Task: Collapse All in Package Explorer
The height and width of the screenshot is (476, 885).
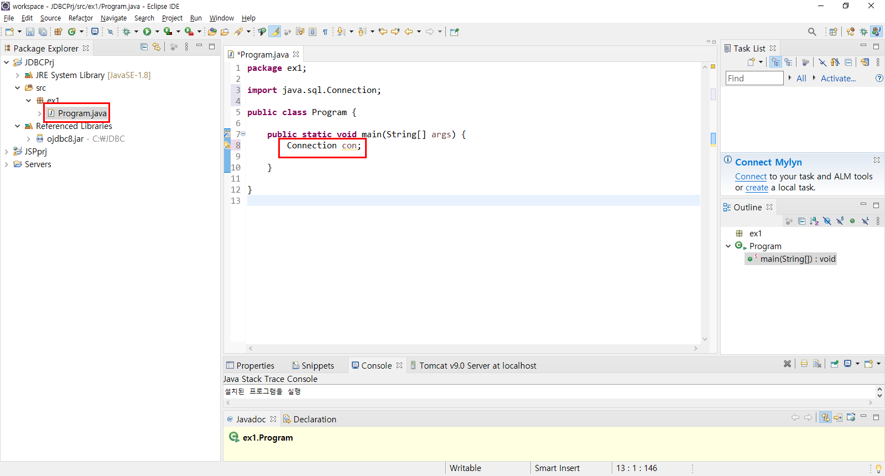Action: click(144, 47)
